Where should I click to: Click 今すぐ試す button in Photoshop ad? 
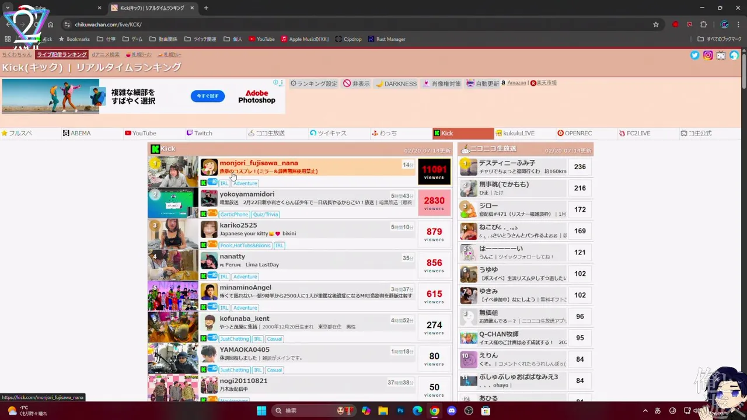click(x=207, y=96)
